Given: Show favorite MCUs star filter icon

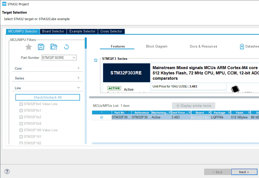Looking at the screenshot, I should tap(29, 47).
